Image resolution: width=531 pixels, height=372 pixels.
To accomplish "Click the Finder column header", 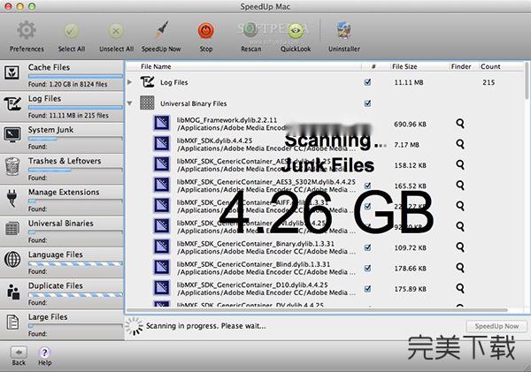I will coord(461,66).
